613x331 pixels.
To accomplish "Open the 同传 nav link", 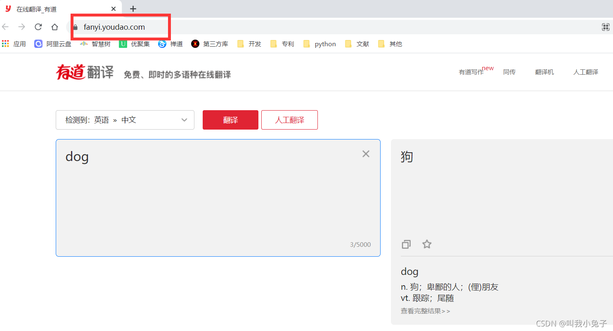I will pos(509,72).
